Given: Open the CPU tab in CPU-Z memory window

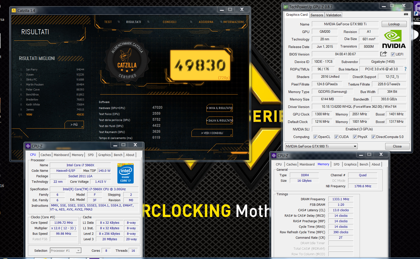Looking at the screenshot, I should [x=279, y=164].
